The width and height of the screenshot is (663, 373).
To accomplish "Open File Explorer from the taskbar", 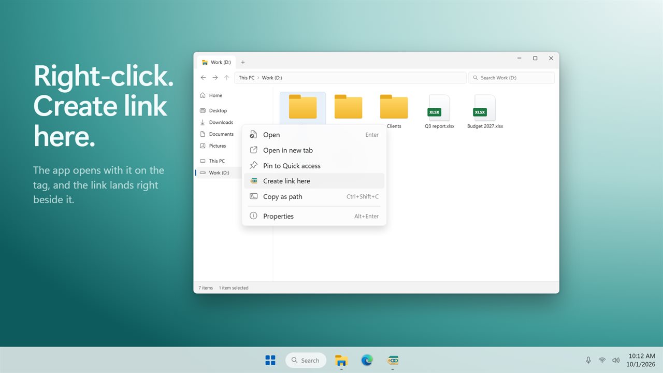I will tap(341, 360).
